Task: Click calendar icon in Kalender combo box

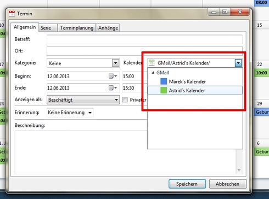Action: tap(152, 63)
